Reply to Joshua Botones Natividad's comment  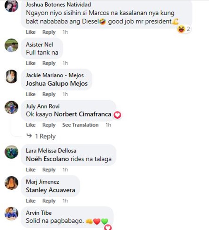click(x=49, y=32)
